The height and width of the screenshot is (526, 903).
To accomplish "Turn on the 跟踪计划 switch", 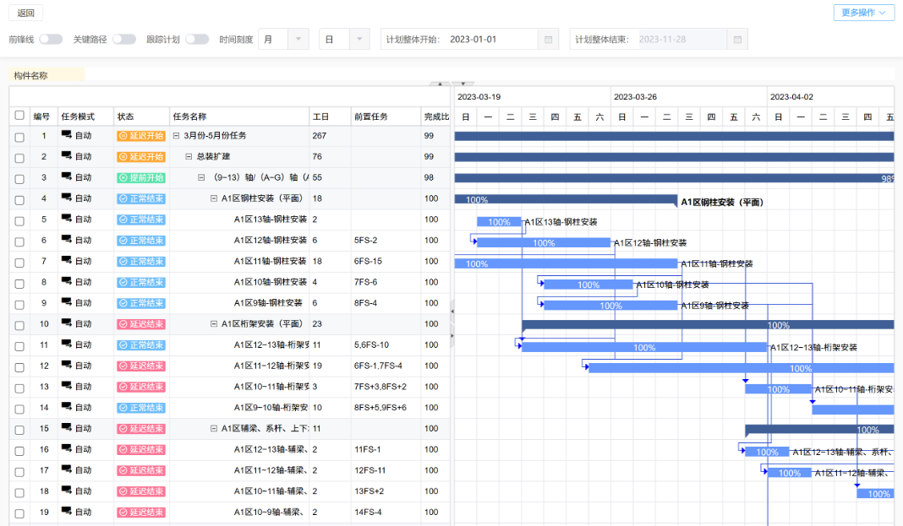I will pos(196,40).
